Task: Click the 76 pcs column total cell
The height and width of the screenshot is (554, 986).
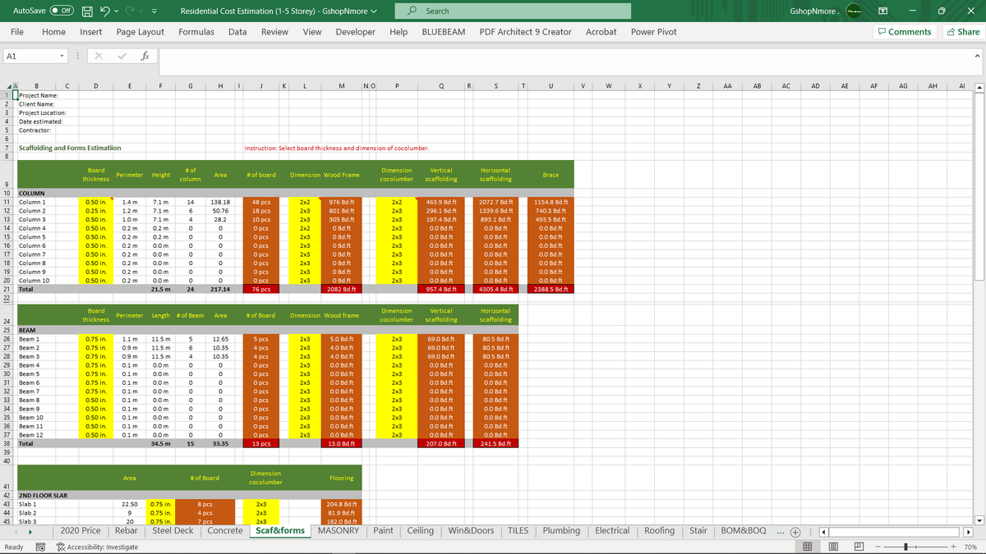Action: tap(261, 289)
